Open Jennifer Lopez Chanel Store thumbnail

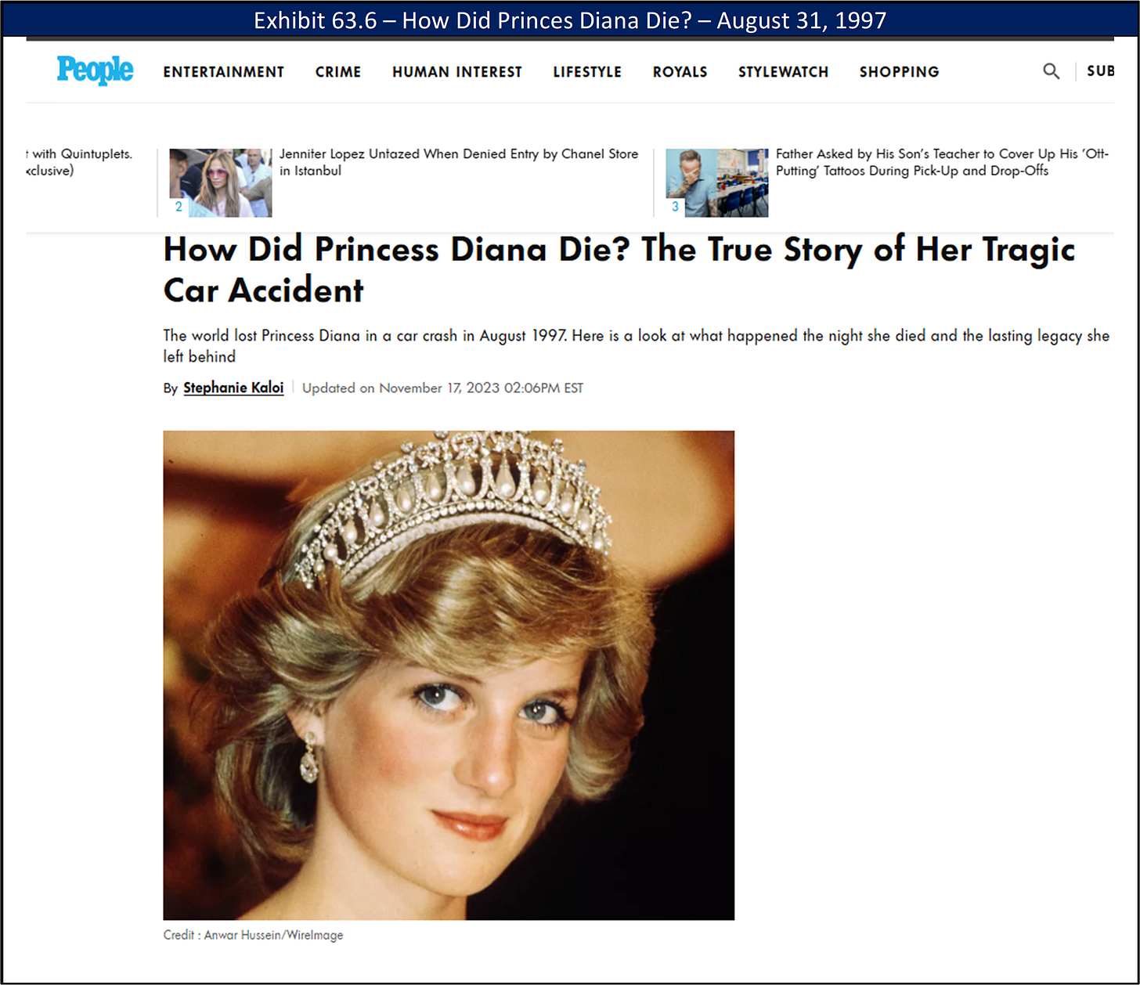tap(221, 182)
